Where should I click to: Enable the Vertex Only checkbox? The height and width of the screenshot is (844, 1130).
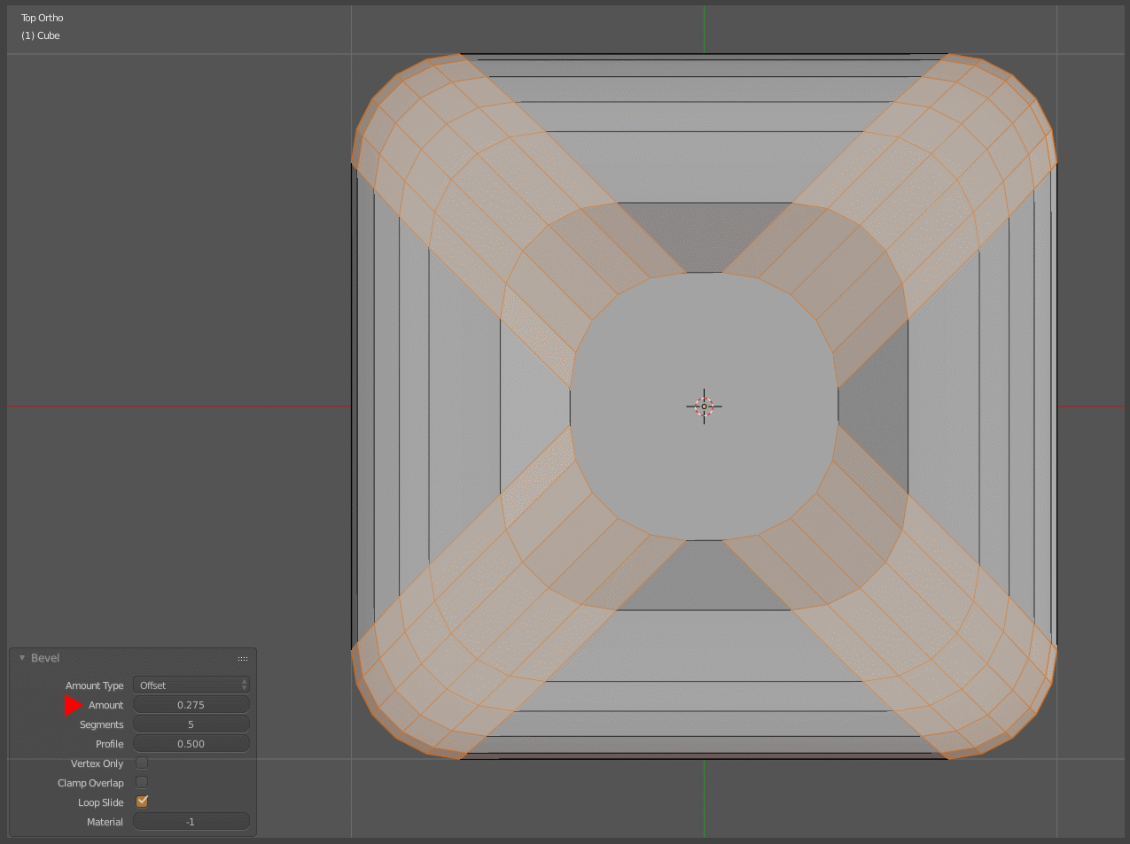(x=142, y=763)
